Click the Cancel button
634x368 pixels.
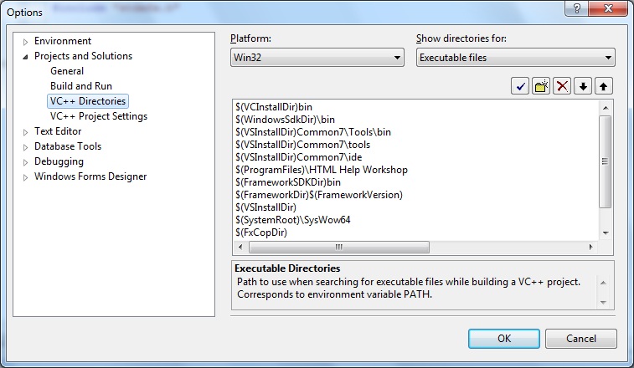(x=580, y=339)
